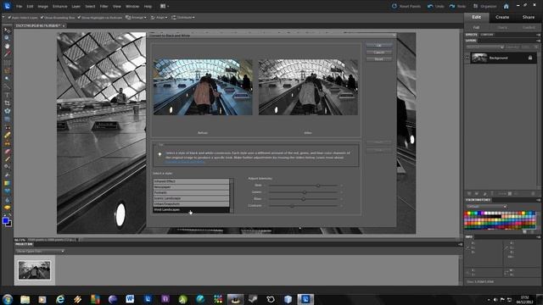Switch to the Edit tab
Screen dimensions: 543x305
click(477, 17)
